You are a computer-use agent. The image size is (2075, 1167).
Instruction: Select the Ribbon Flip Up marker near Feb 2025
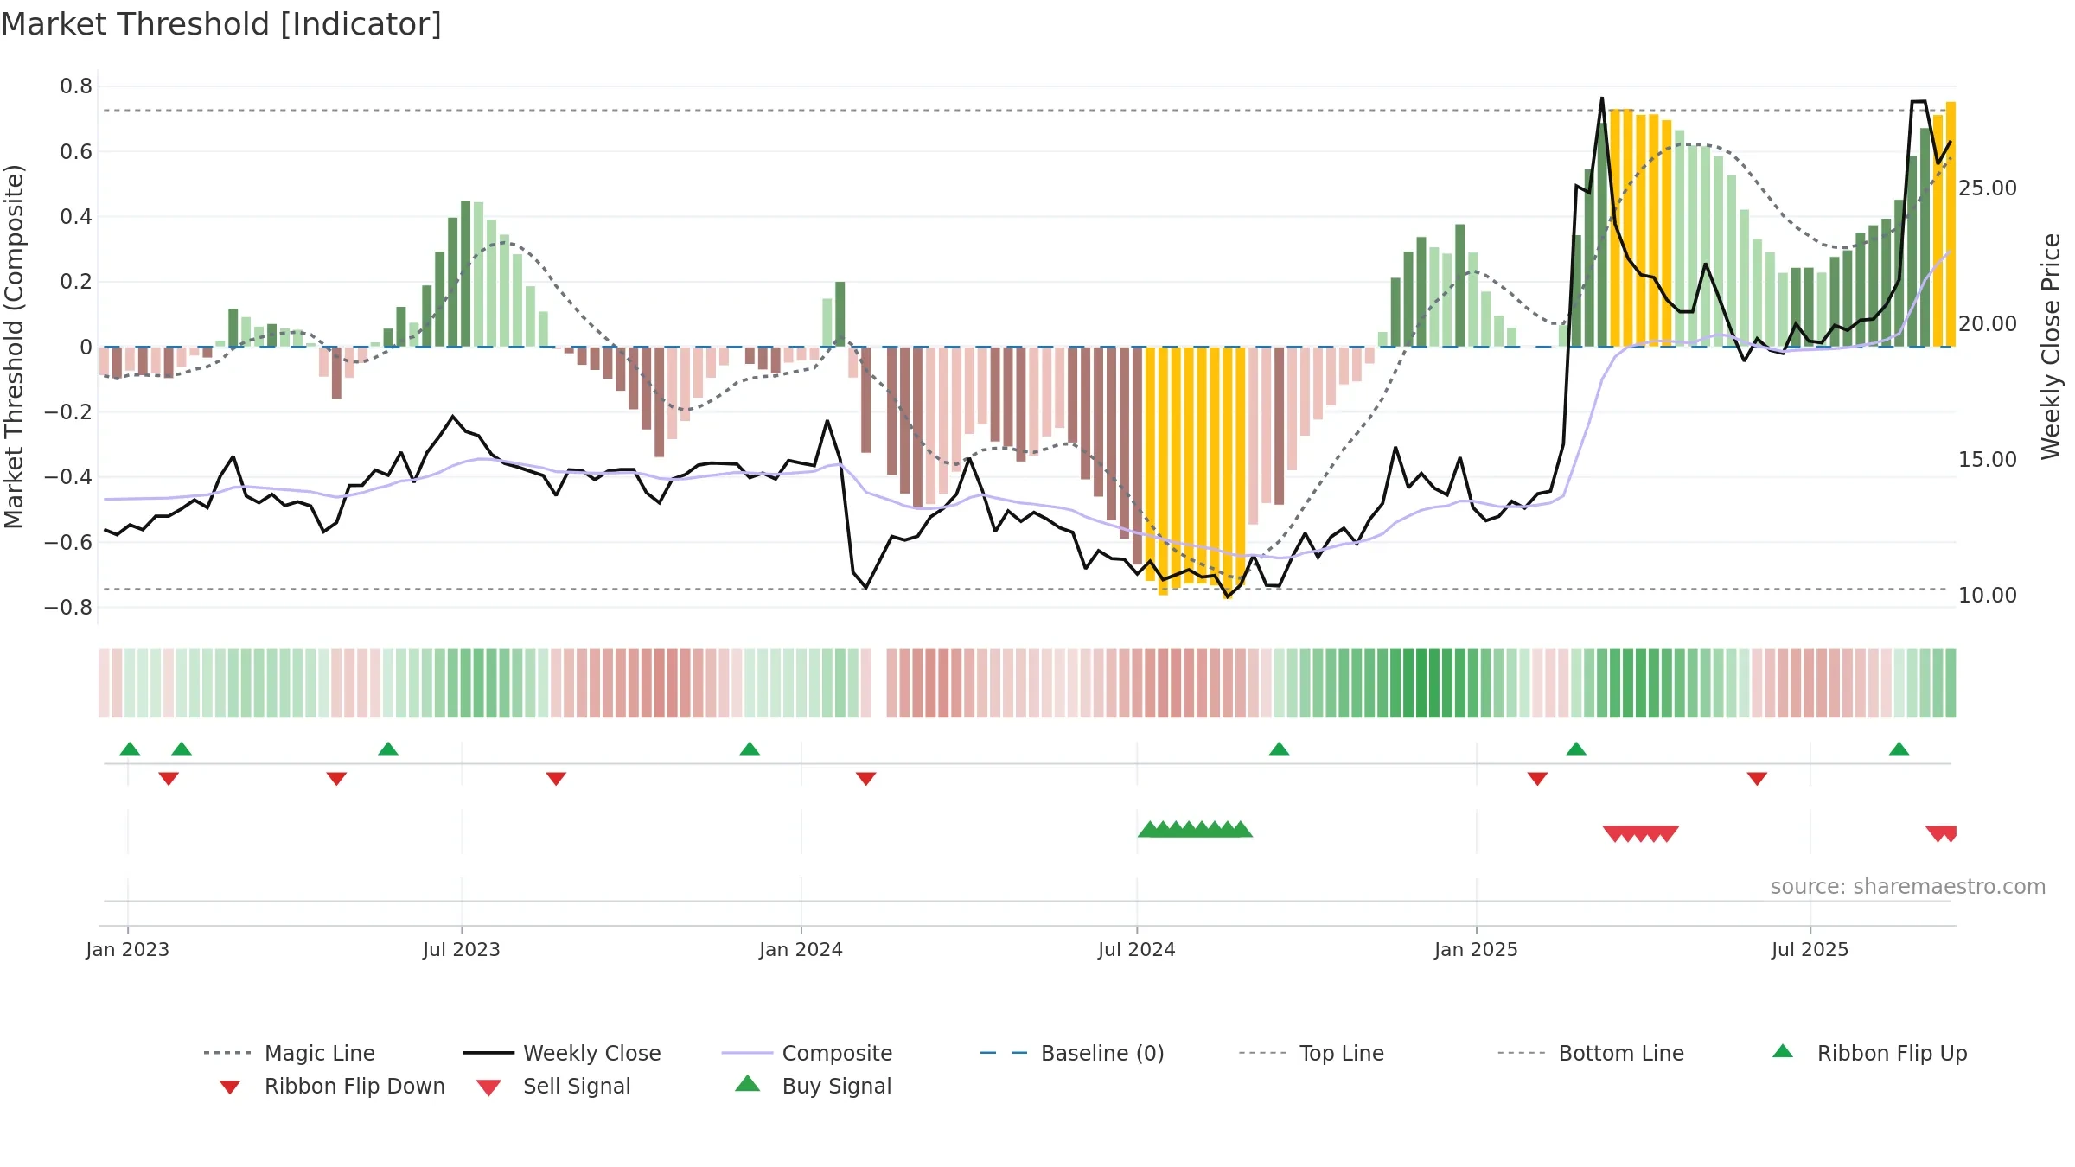point(1576,749)
